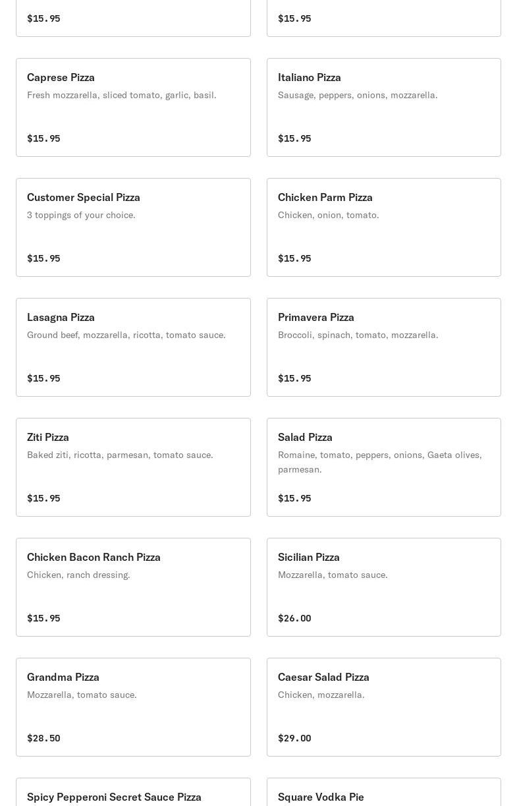Open the Ziti Pizza item
517x806 pixels.
(133, 467)
